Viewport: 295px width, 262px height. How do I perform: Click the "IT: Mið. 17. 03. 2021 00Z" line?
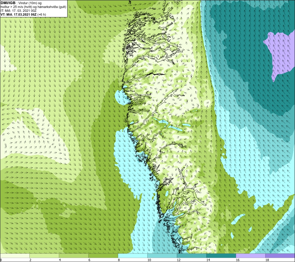(19, 11)
